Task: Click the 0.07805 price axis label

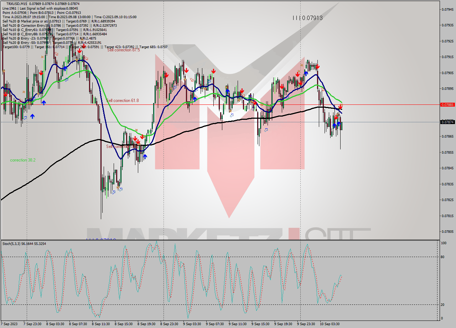Action: (447, 231)
